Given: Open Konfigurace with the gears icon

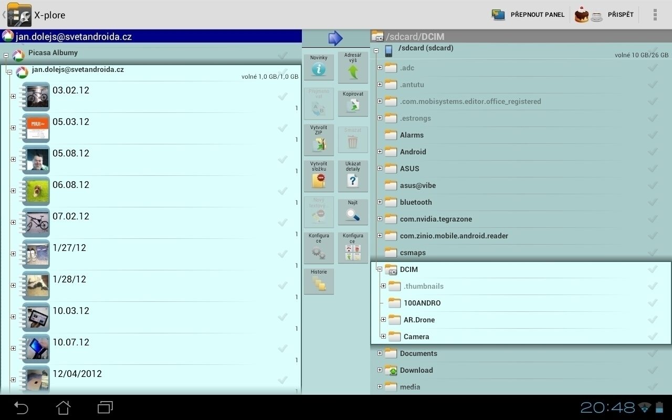Looking at the screenshot, I should [319, 248].
